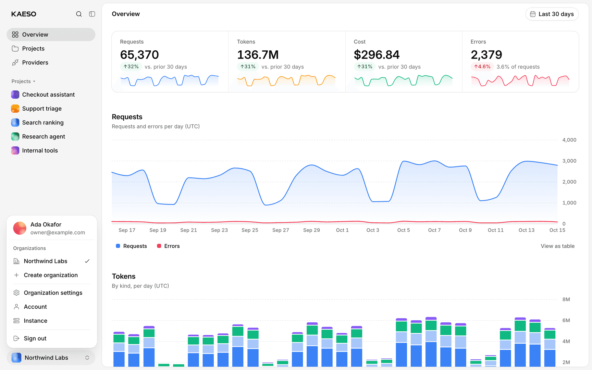Open the Errors stat card
592x370 pixels.
(521, 62)
